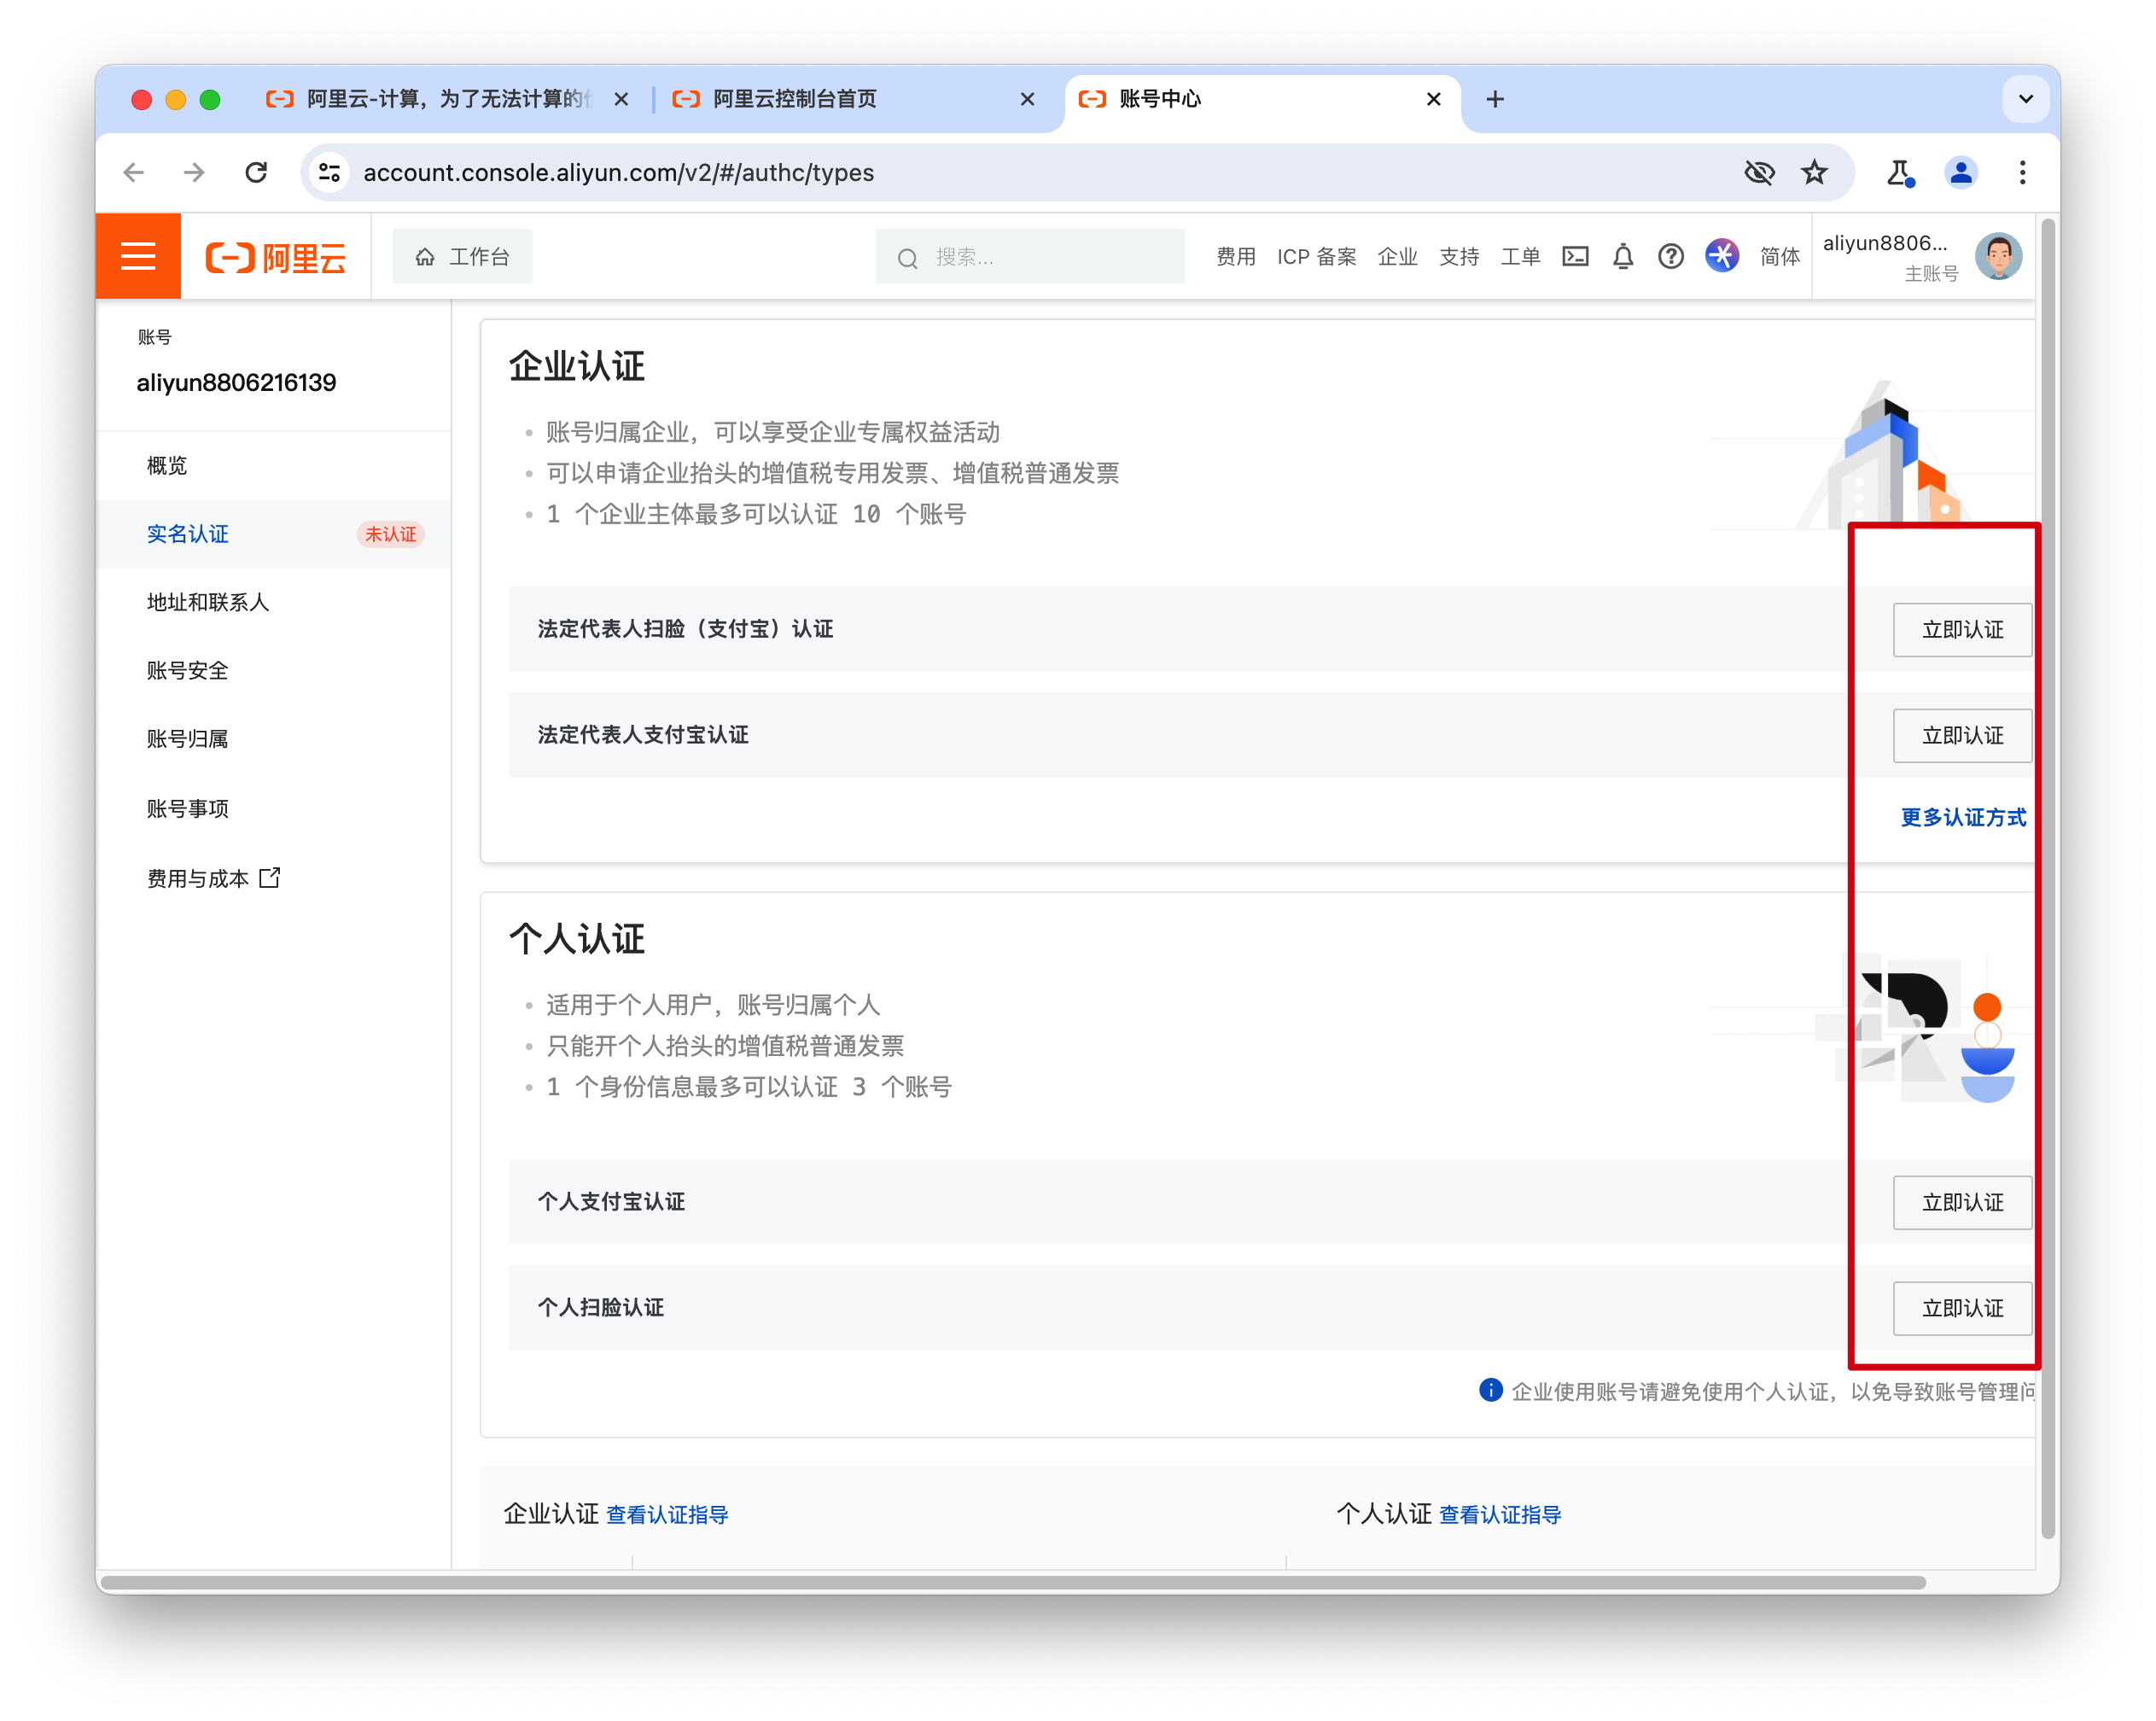Click the tracking protection eye icon

(1759, 173)
